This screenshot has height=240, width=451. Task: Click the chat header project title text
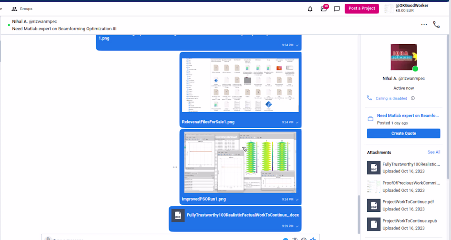pos(64,29)
